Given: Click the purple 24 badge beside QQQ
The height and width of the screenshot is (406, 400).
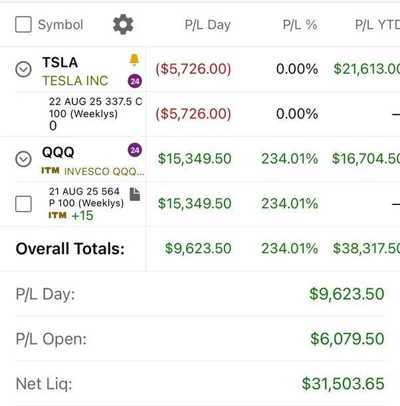Looking at the screenshot, I should pos(135,150).
